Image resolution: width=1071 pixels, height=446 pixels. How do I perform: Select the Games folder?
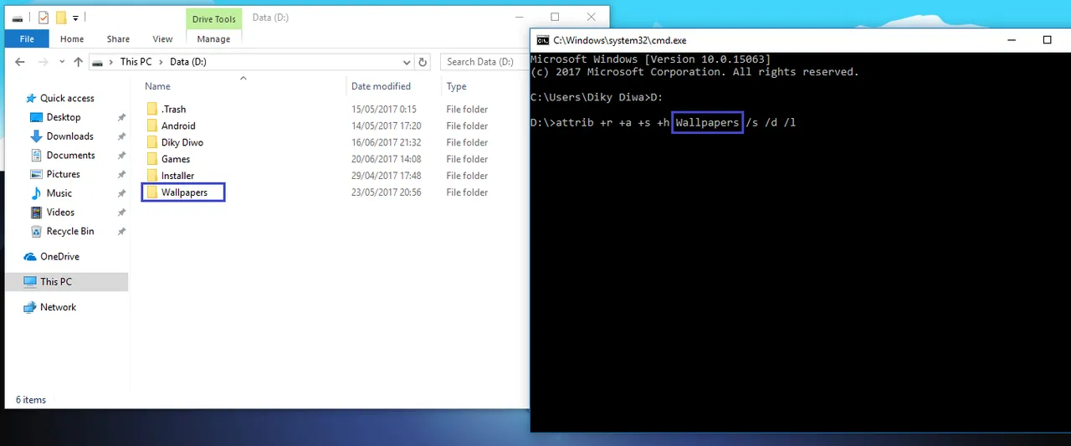click(176, 159)
